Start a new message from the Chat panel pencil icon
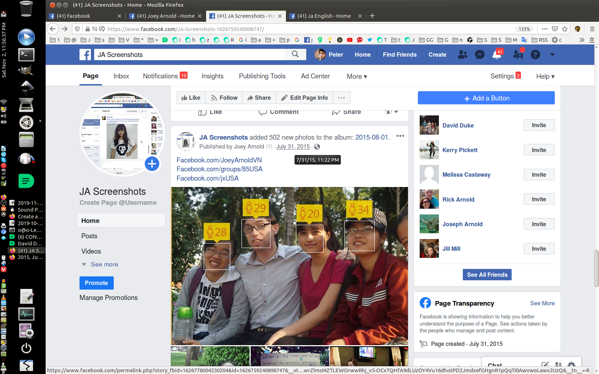This screenshot has width=599, height=374. tap(545, 365)
